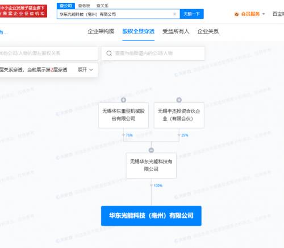This screenshot has height=248, width=284.
Task: Open the 会员服务 dropdown arrow
Action: (264, 14)
